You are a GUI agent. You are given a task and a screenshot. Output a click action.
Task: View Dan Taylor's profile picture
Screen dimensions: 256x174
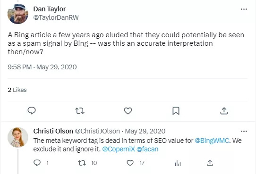point(18,14)
